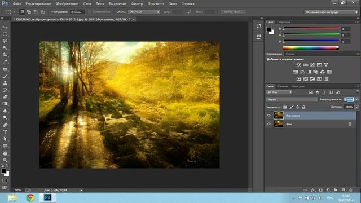Select the Eyedropper tool

coord(5,61)
